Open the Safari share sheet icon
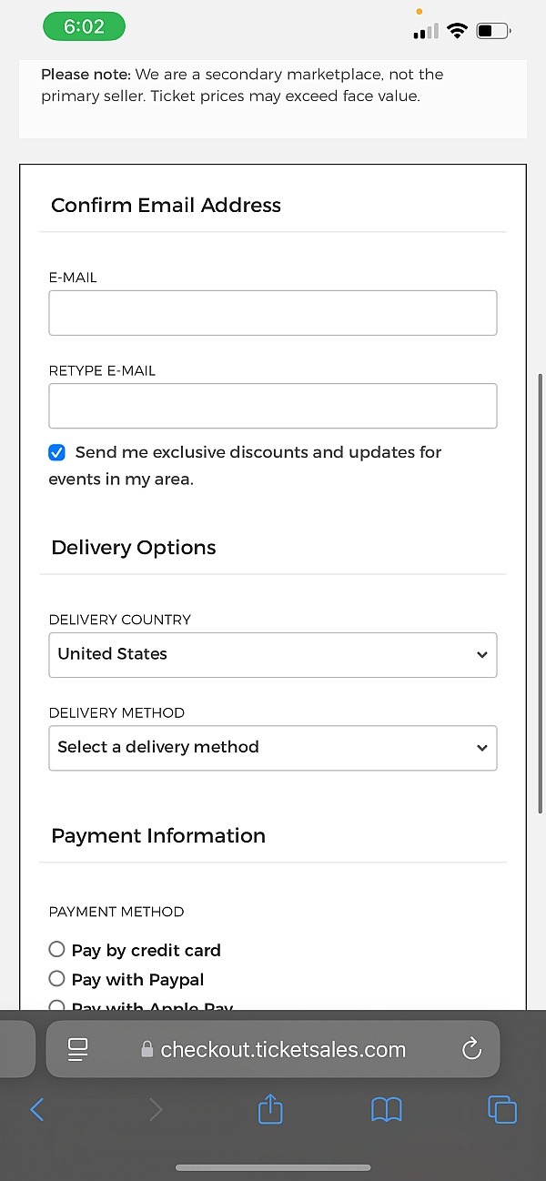This screenshot has width=546, height=1181. click(270, 1108)
